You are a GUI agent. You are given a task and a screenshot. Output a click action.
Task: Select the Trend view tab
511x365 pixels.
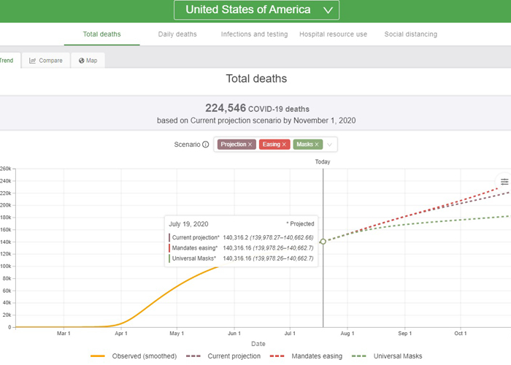pos(9,61)
